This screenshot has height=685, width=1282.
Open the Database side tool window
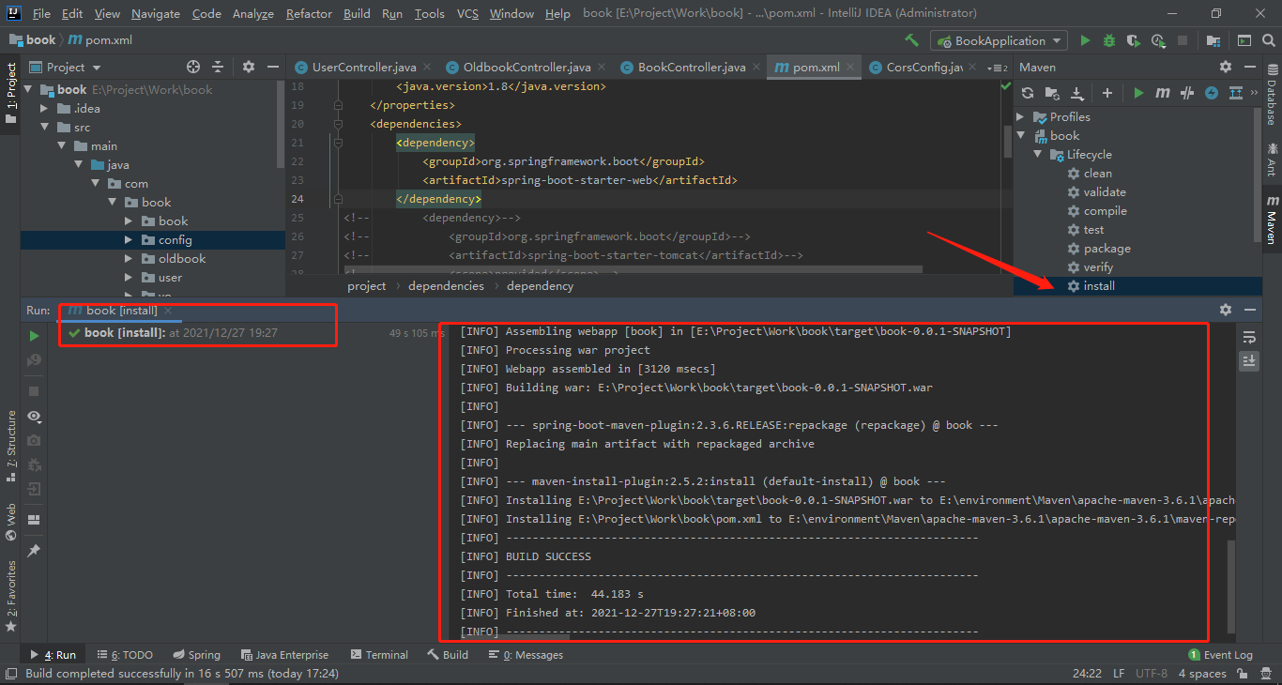tap(1272, 96)
